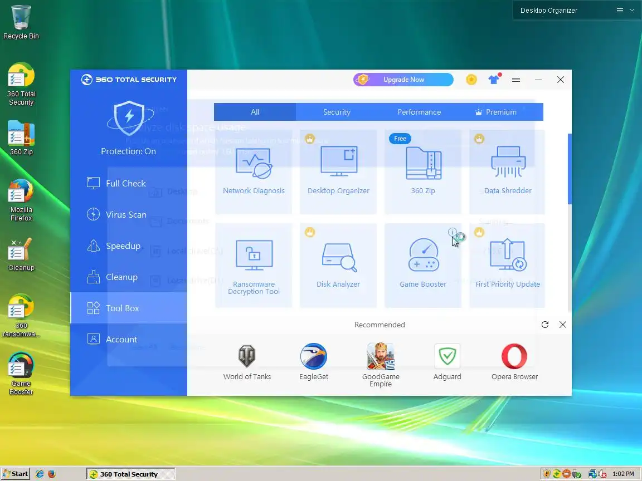Open First Priority Update tool

tap(507, 266)
